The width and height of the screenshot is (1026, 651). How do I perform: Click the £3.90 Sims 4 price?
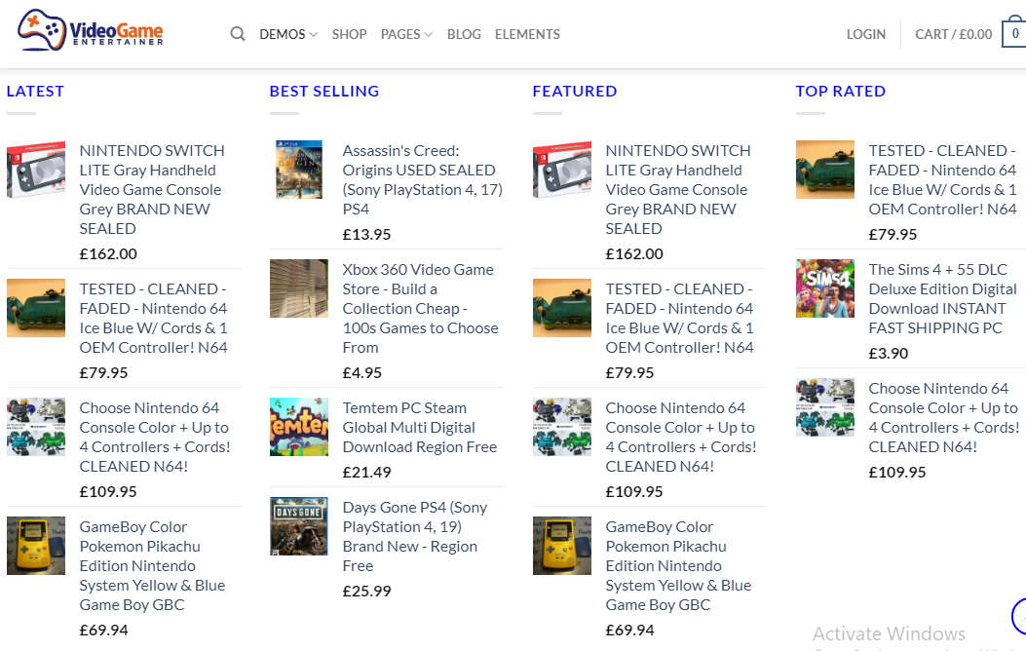[x=889, y=354]
